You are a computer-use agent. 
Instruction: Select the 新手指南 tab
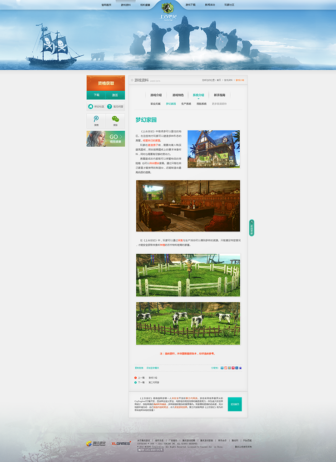point(220,95)
